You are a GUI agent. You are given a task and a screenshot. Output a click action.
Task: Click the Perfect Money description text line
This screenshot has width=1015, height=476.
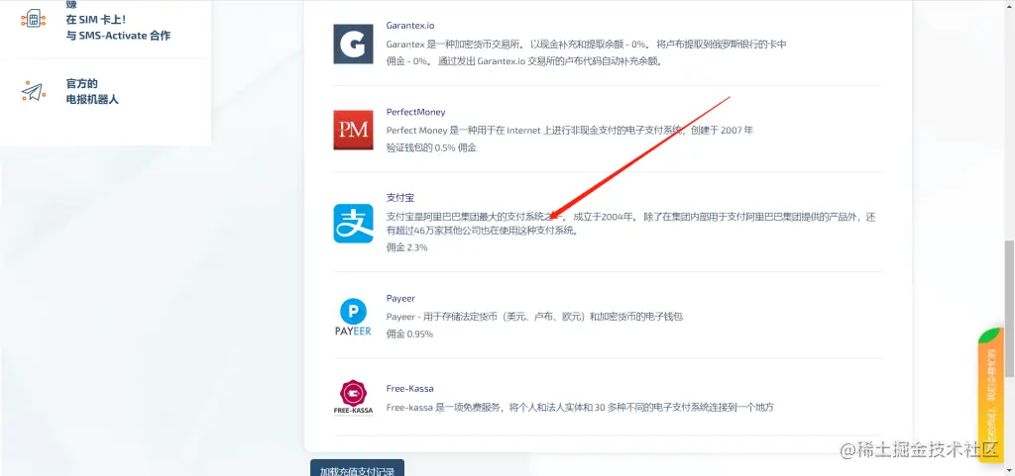570,130
